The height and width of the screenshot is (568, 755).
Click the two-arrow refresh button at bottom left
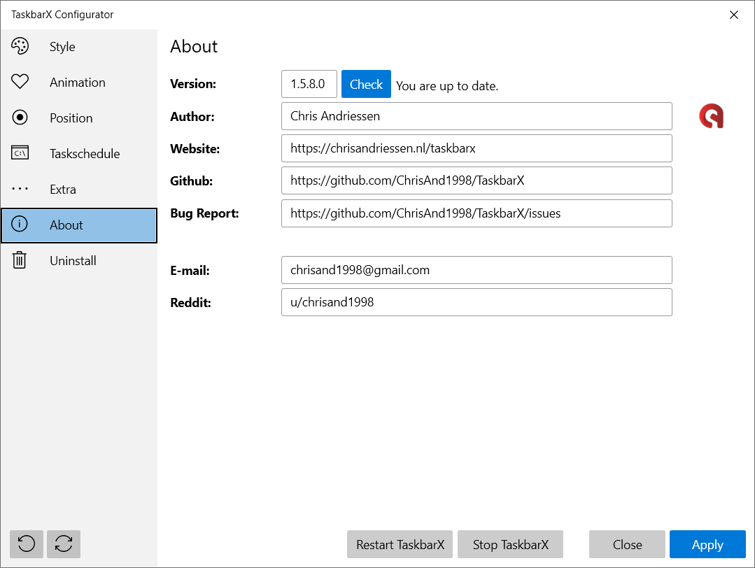point(64,544)
